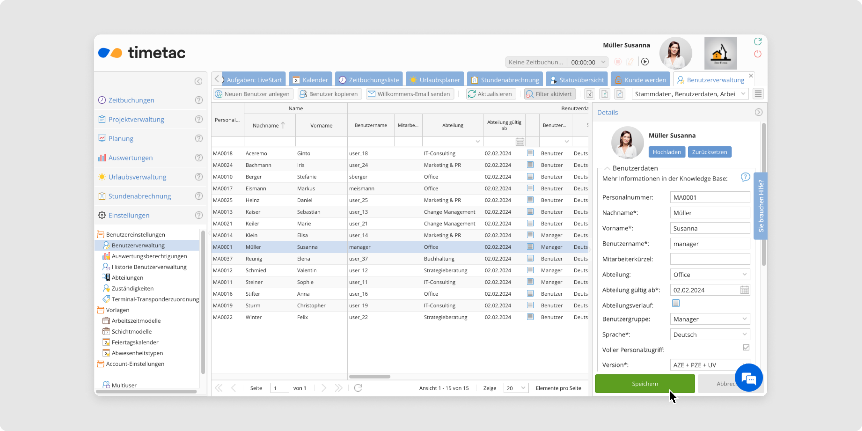The image size is (862, 431).
Task: Open Abteilungsverlauf history icon in details
Action: 676,303
